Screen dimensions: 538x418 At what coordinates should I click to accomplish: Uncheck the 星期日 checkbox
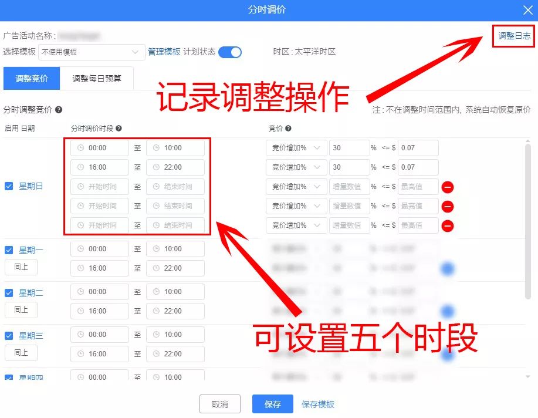point(8,186)
